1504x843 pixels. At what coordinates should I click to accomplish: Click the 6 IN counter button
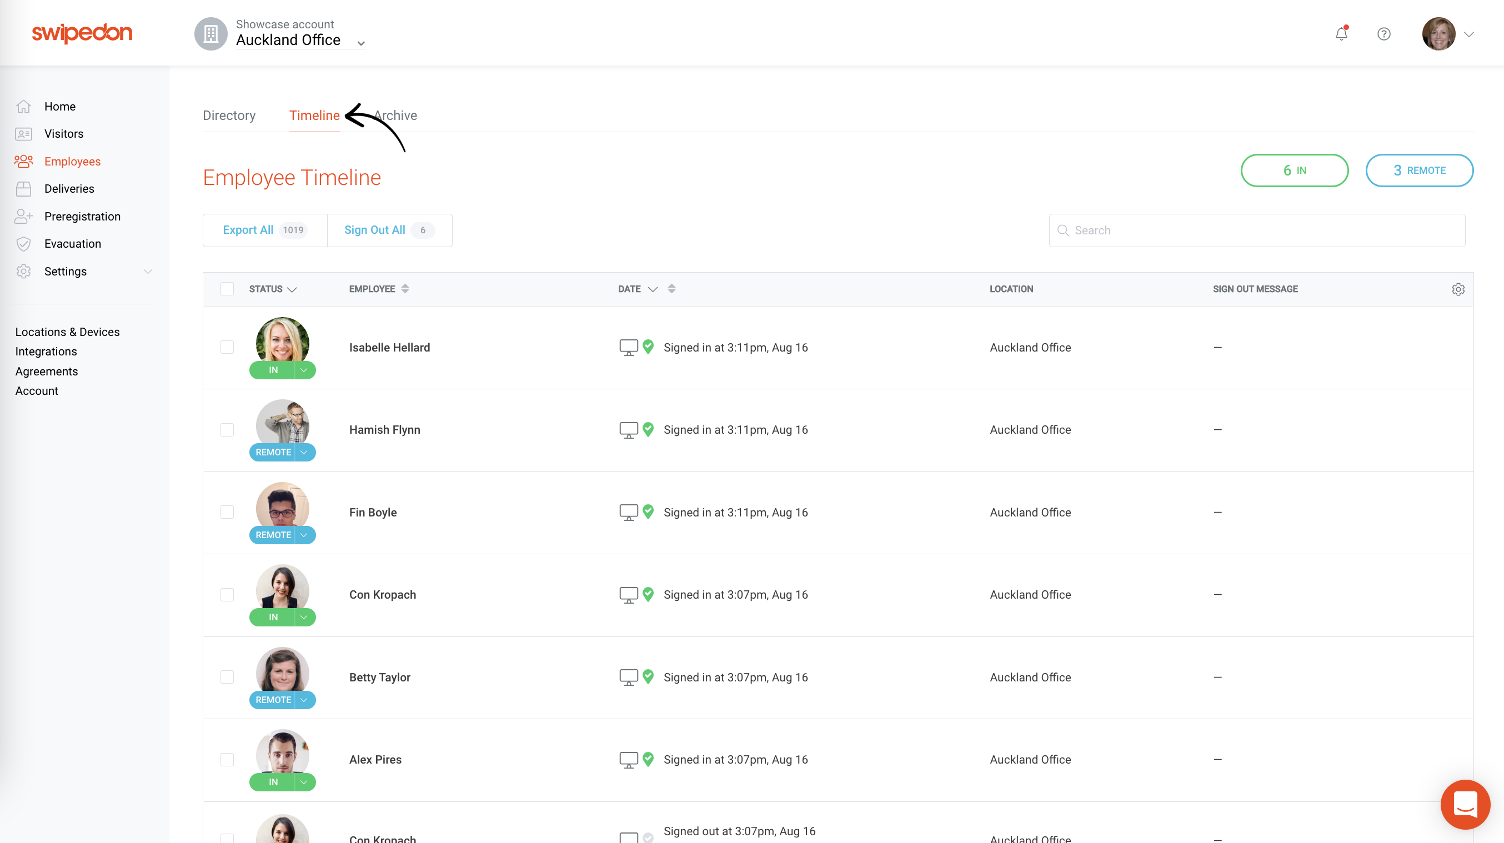[1295, 170]
